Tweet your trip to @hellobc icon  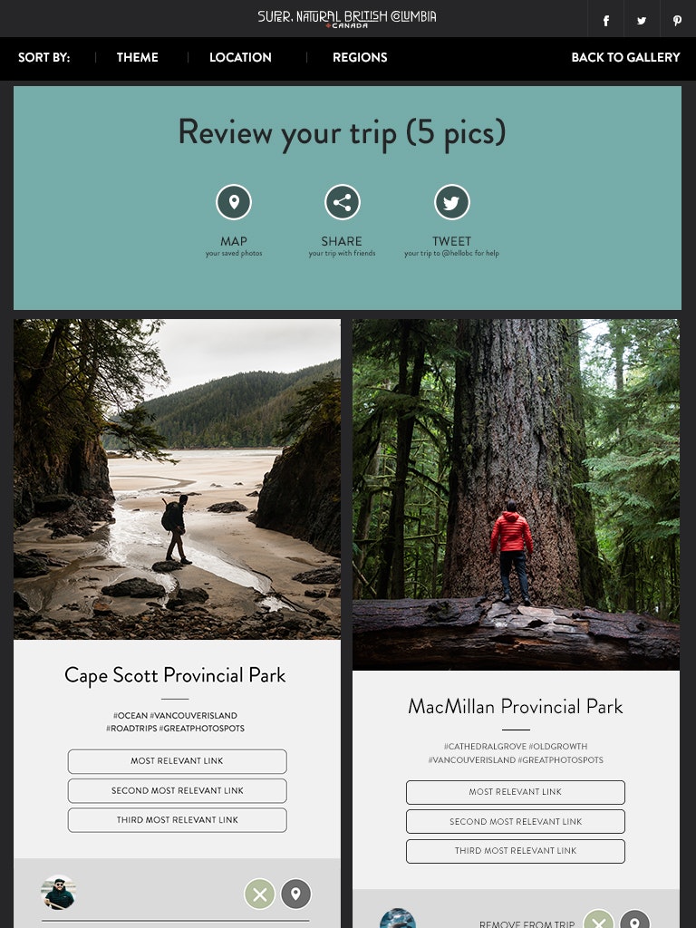[451, 202]
